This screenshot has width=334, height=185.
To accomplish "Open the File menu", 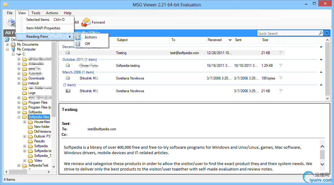I will (10, 13).
